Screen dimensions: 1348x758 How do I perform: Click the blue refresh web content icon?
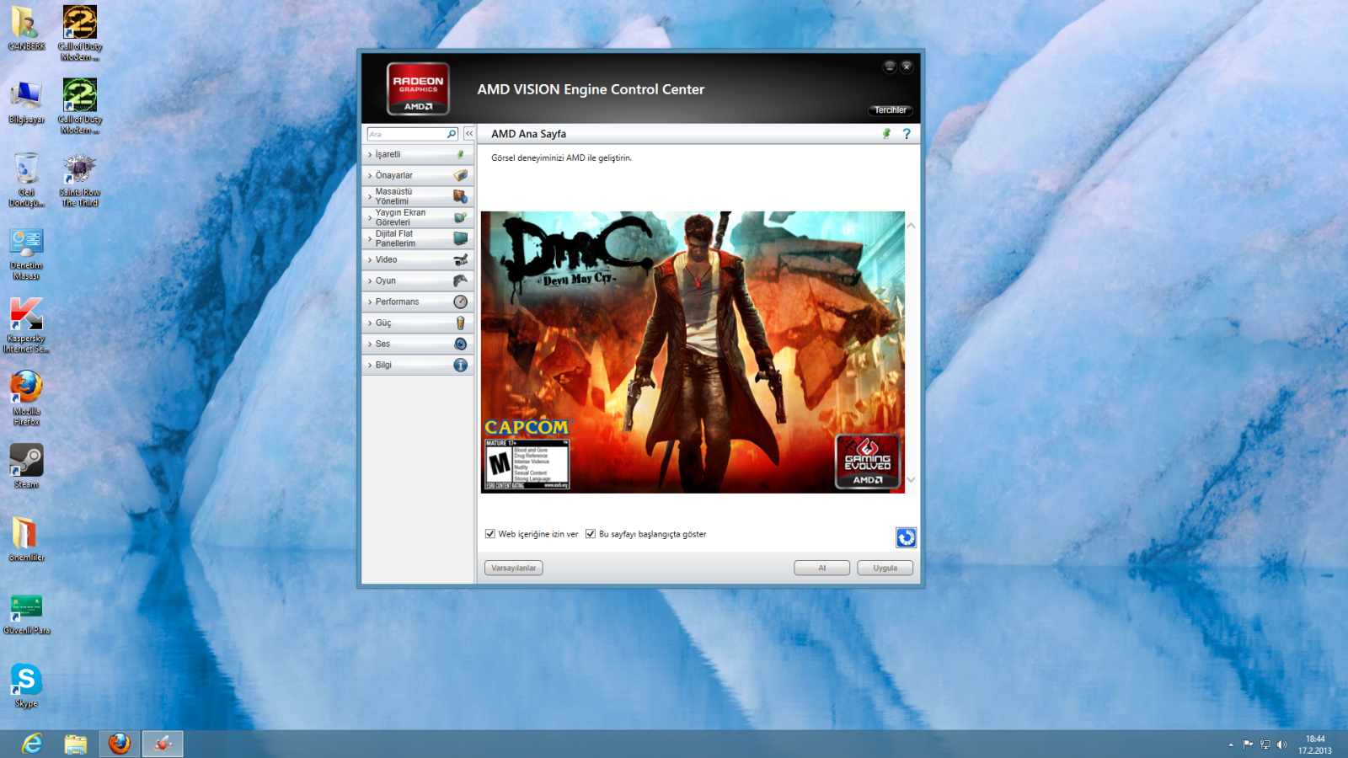906,537
